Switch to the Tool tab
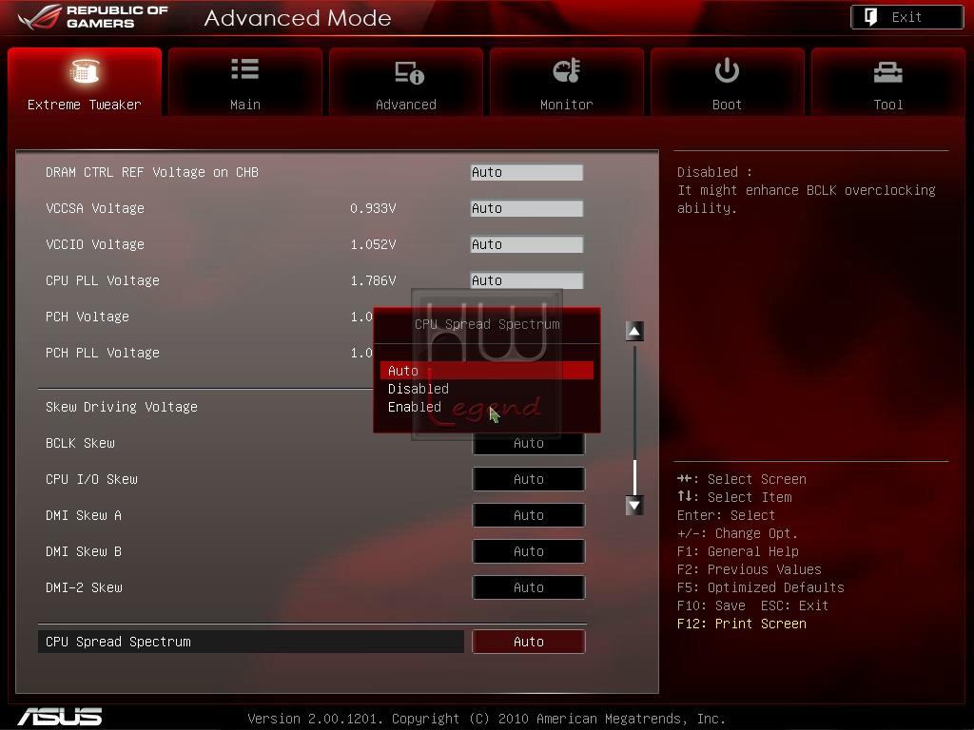 pyautogui.click(x=888, y=82)
